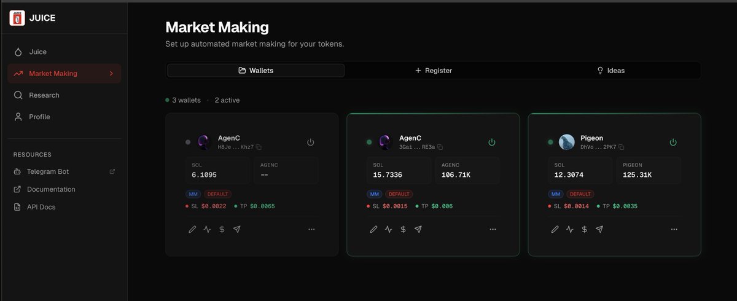Toggle power on the 3Ga1...RE3a AgenC wallet
The width and height of the screenshot is (737, 301).
491,142
